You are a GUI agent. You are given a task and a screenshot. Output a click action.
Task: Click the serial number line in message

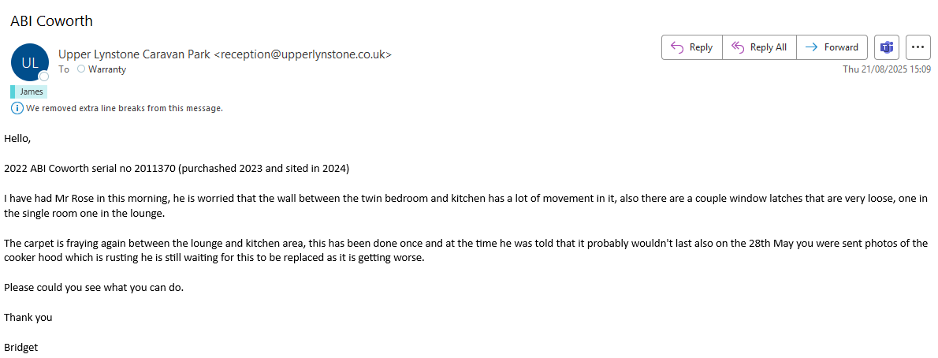pyautogui.click(x=177, y=168)
